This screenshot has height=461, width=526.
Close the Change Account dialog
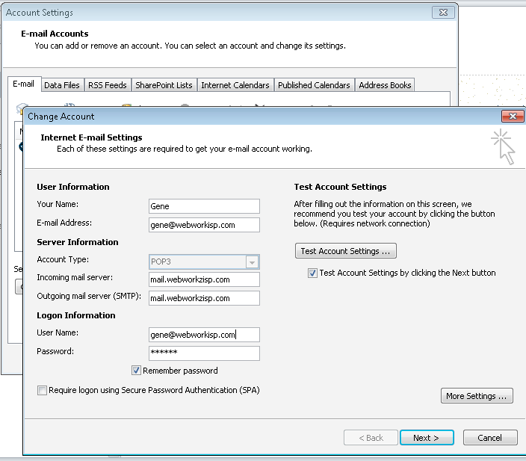point(512,117)
